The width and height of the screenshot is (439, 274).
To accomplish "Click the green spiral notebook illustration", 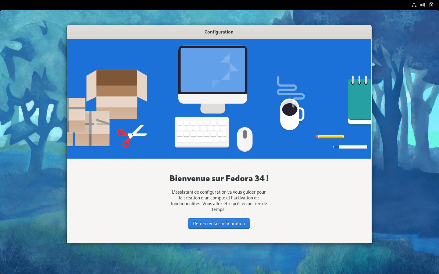I will 360,100.
